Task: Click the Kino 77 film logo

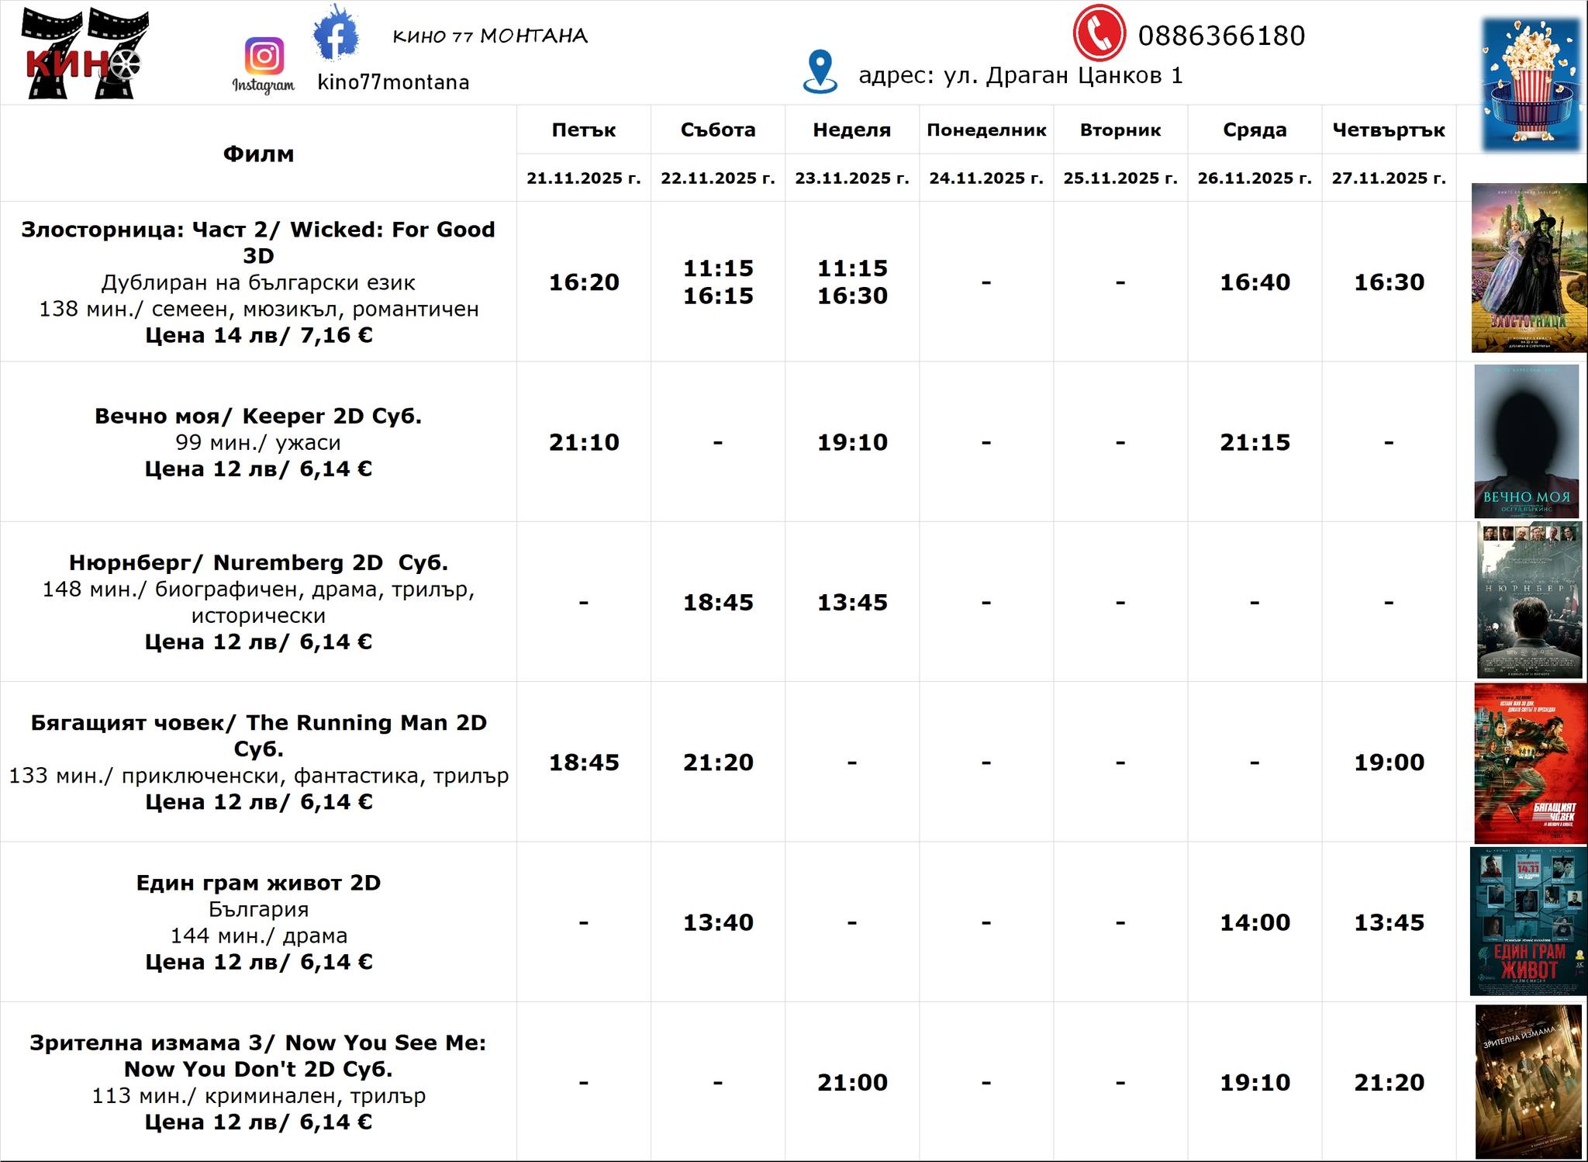Action: [x=84, y=53]
